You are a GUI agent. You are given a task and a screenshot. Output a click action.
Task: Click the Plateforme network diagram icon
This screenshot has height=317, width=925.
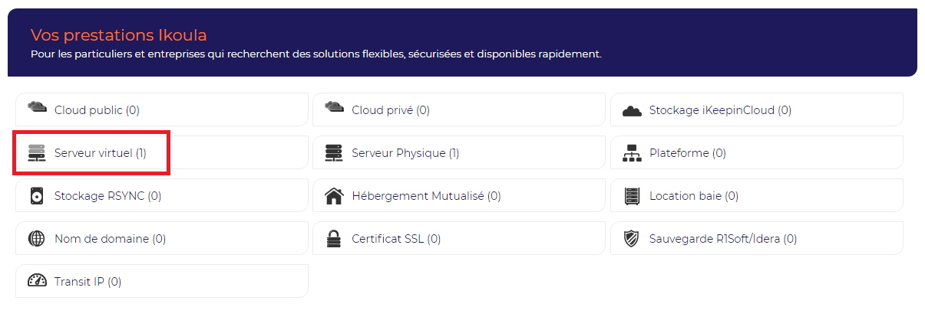[632, 153]
